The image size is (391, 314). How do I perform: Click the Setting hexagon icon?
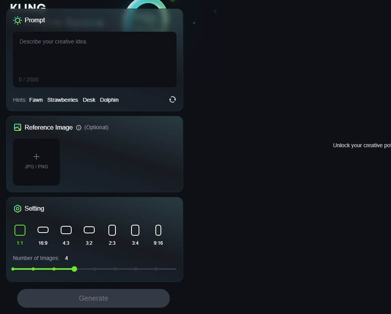(18, 209)
